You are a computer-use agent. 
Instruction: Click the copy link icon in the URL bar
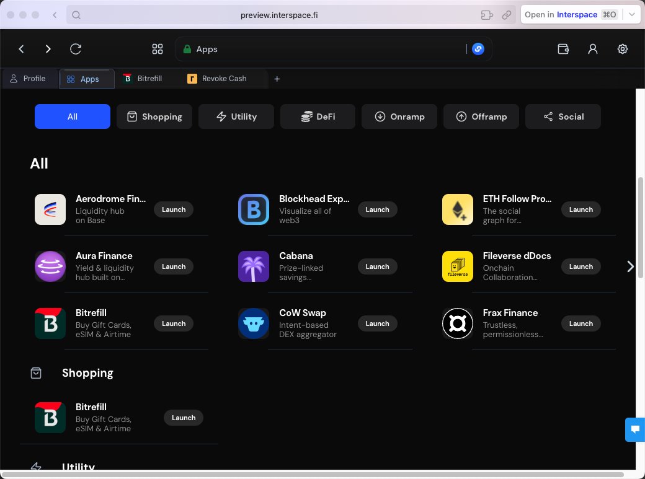[506, 15]
